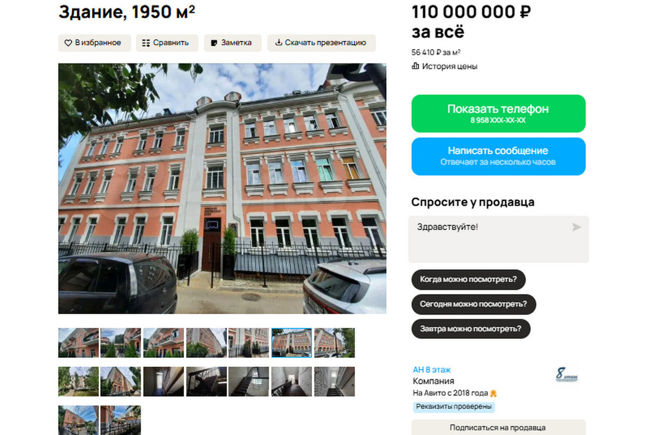Click the Здравствуйте! message input field

click(x=498, y=239)
